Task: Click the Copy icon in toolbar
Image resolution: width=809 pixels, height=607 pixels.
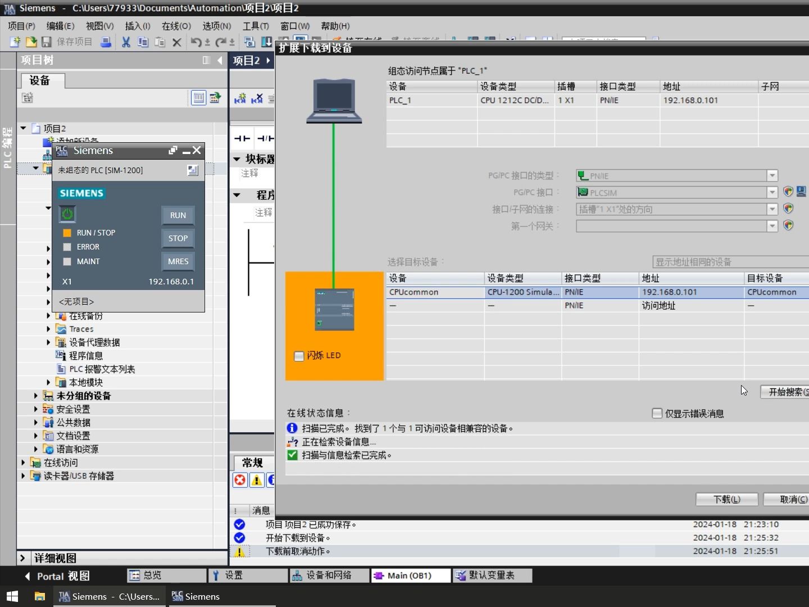Action: click(143, 42)
